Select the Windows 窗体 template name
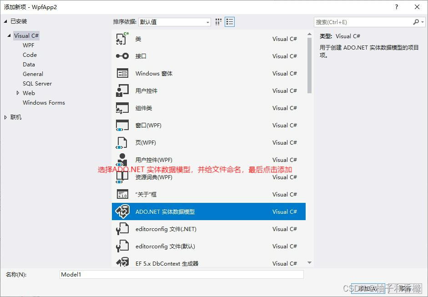 pos(154,73)
